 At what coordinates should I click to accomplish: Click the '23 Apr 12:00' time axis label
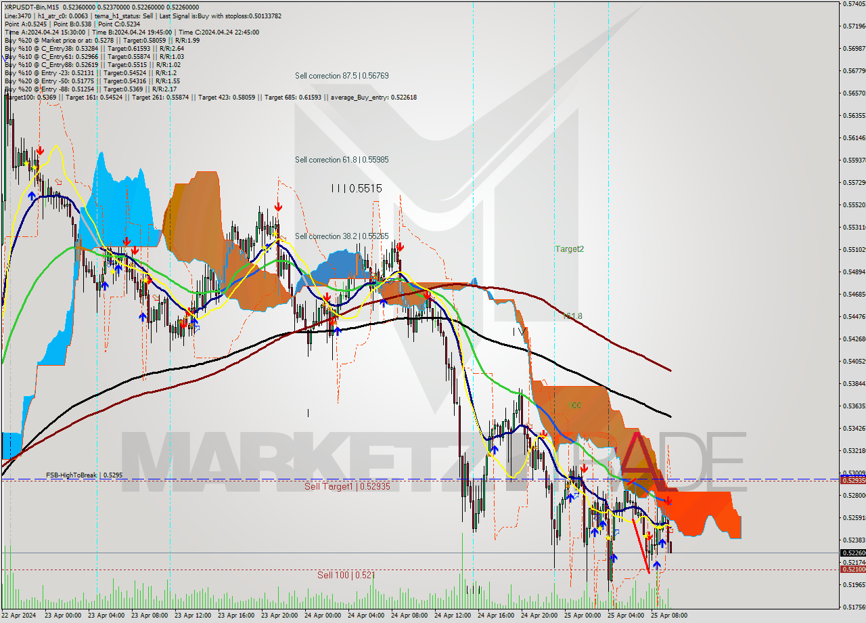click(x=192, y=615)
